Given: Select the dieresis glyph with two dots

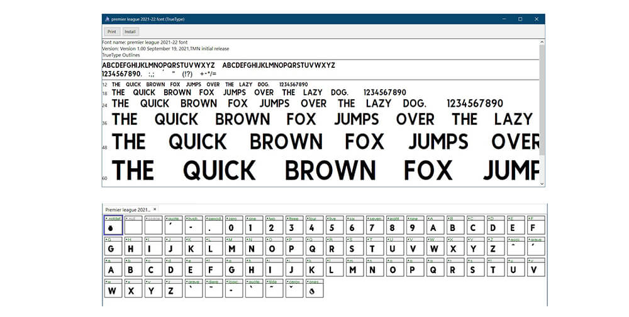Looking at the screenshot, I should [214, 288].
